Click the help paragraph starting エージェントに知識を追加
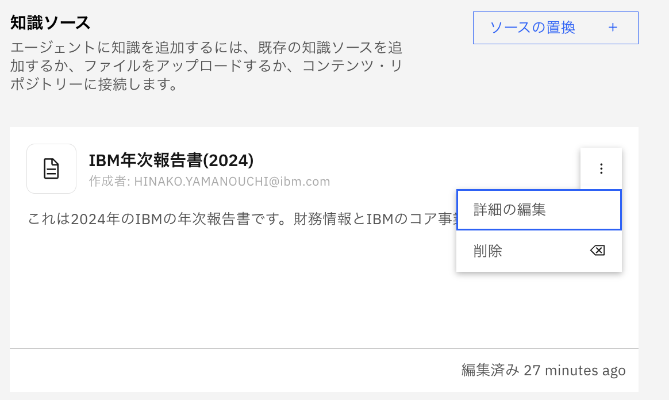Viewport: 669px width, 400px height. 206,66
